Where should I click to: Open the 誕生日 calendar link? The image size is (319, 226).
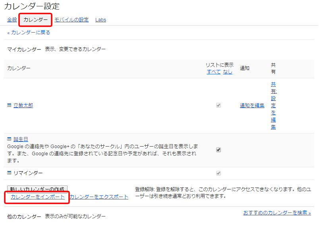click(21, 139)
